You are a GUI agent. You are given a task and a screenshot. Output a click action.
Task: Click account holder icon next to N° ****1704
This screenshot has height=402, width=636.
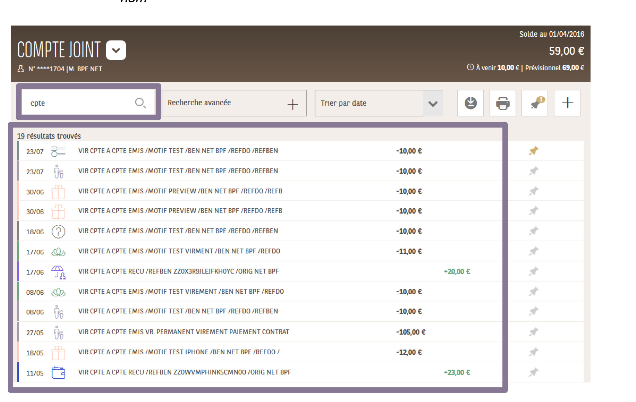tap(20, 69)
